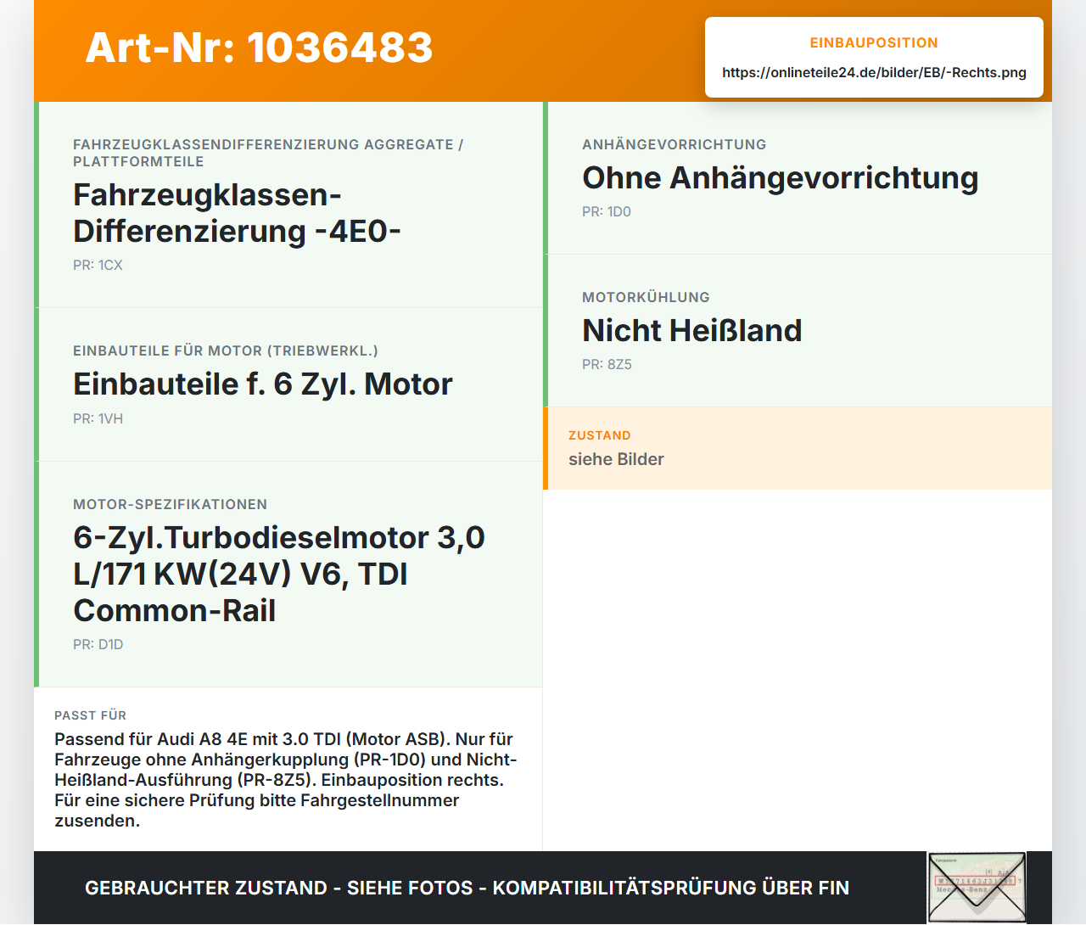Click the PASST FÜR label
Viewport: 1086px width, 925px height.
click(x=90, y=715)
